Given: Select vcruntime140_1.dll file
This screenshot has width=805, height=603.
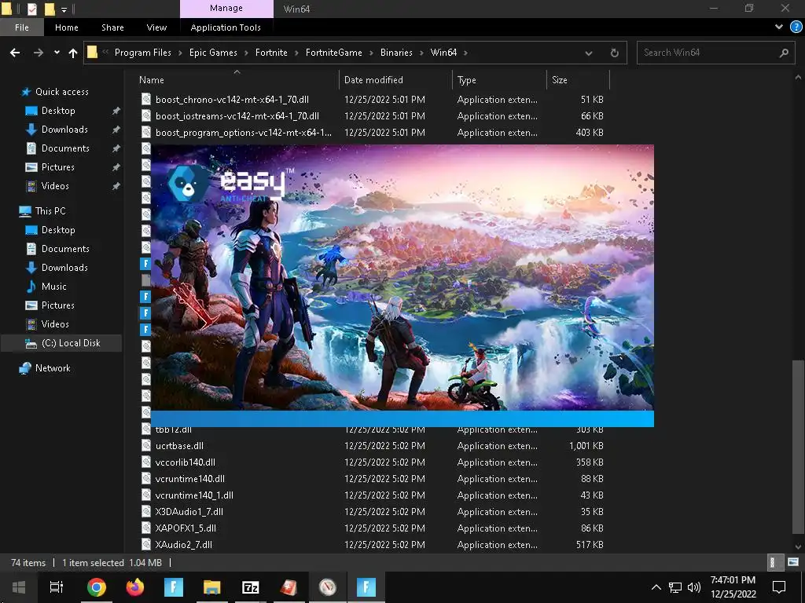Looking at the screenshot, I should [194, 495].
